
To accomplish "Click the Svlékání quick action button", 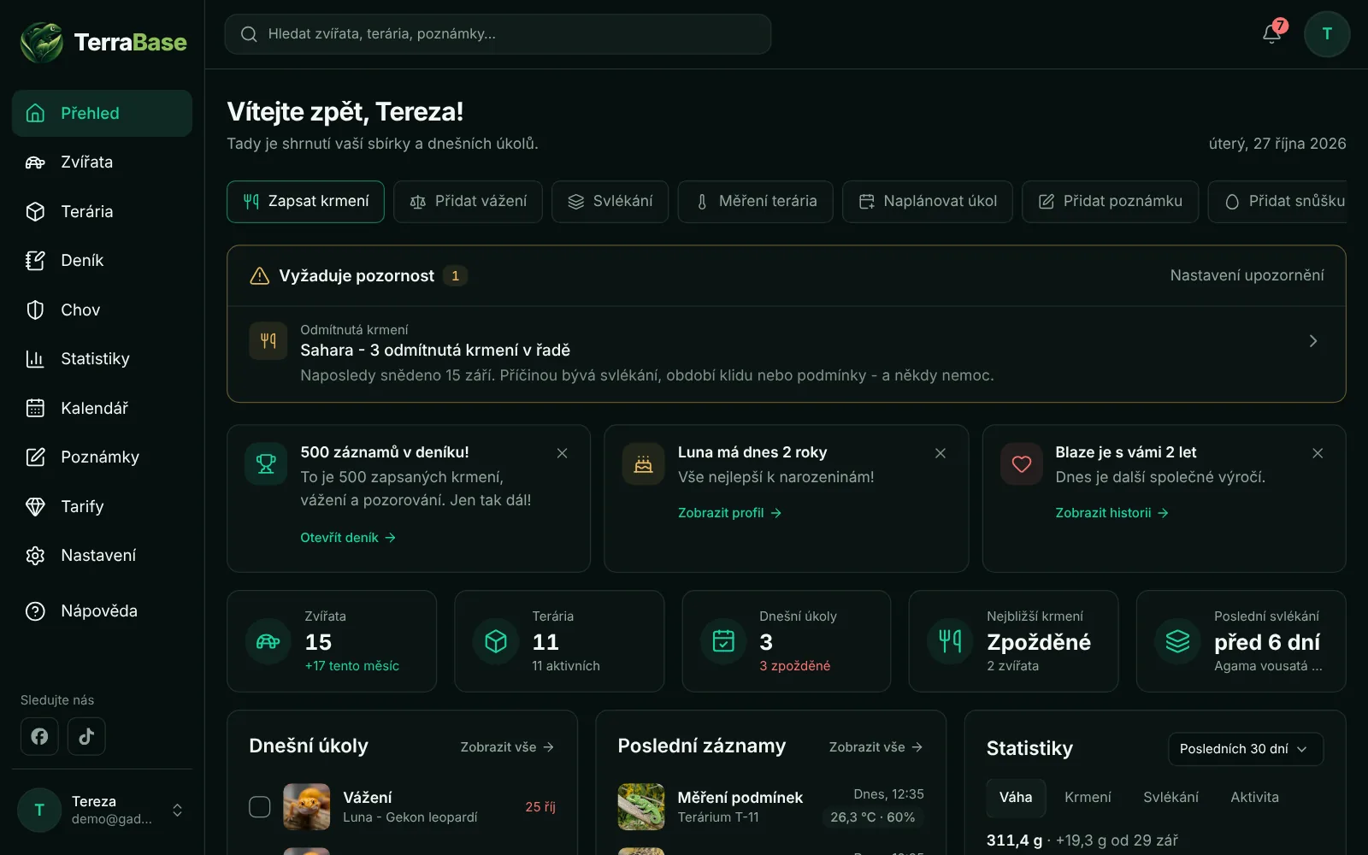I will point(610,202).
